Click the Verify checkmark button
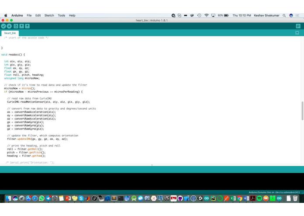Image resolution: width=304 pixels, height=216 pixels. coord(3,26)
